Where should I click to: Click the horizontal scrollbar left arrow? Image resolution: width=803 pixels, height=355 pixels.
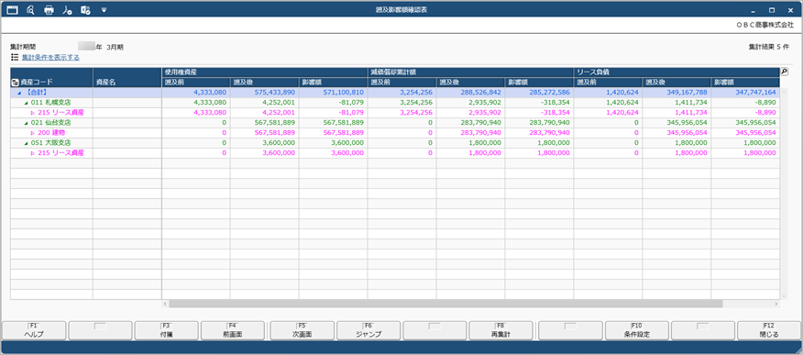pos(165,304)
